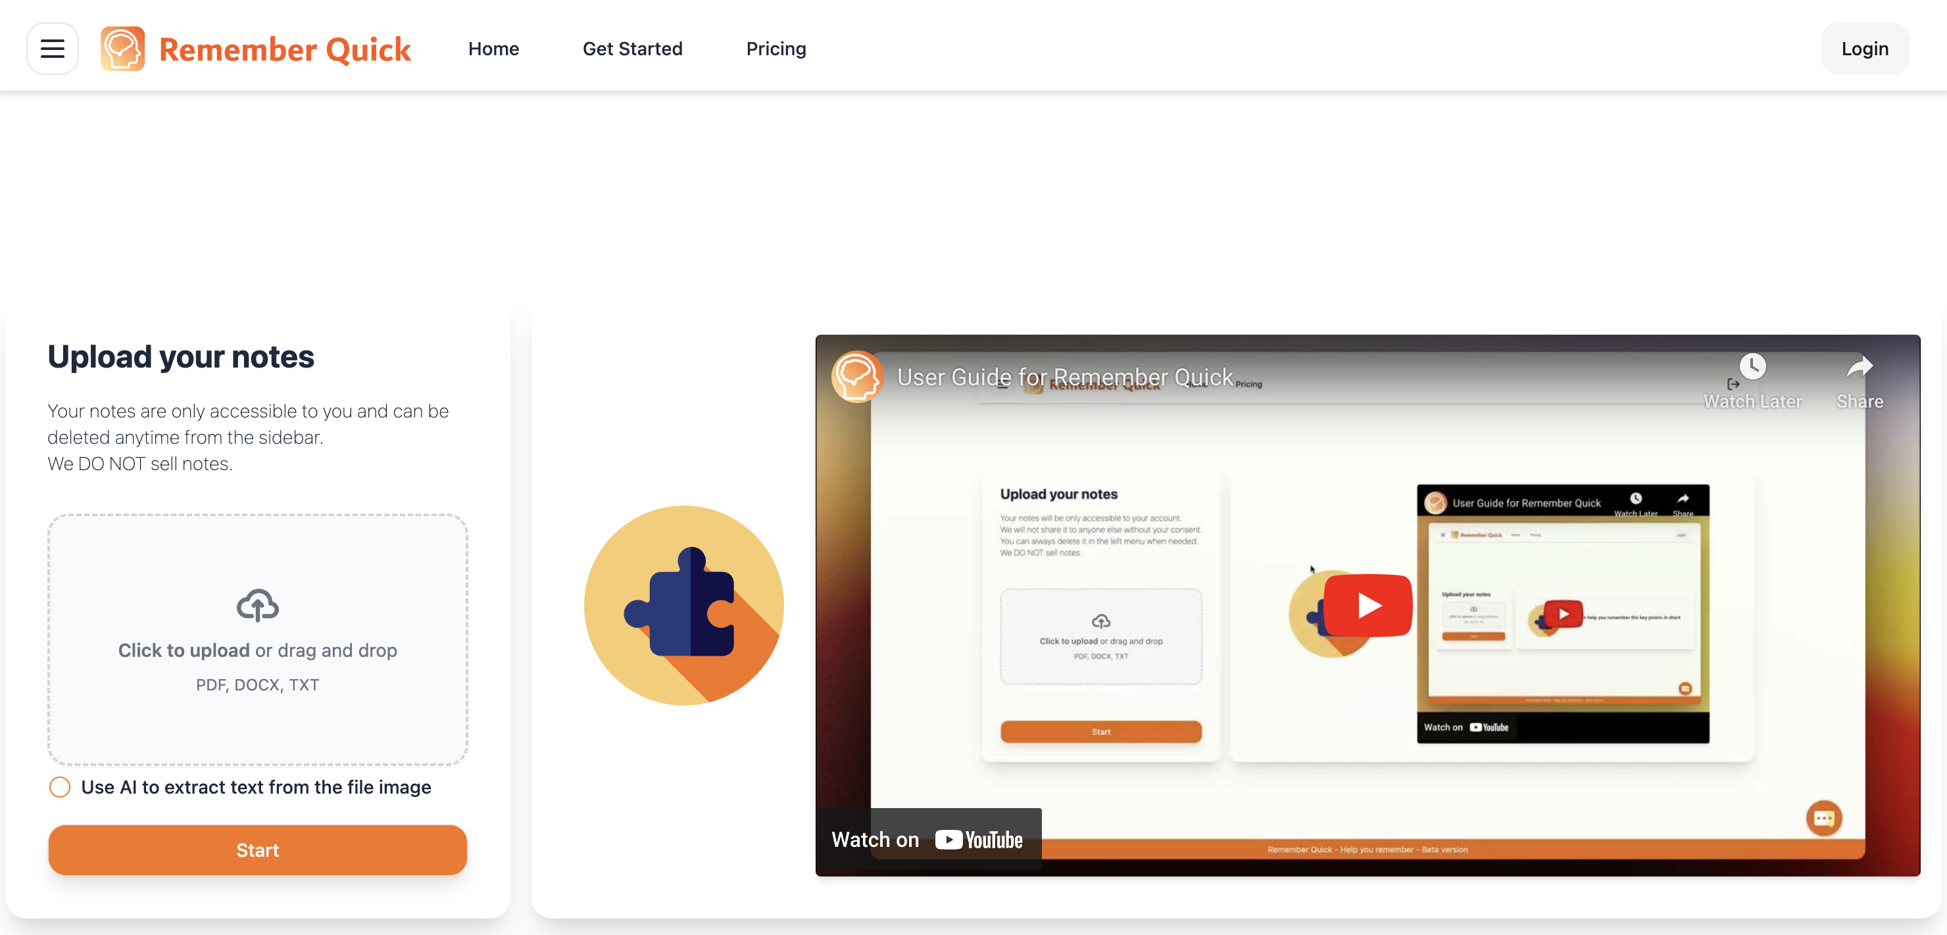Click the cloud upload icon
The height and width of the screenshot is (935, 1947).
pos(258,606)
